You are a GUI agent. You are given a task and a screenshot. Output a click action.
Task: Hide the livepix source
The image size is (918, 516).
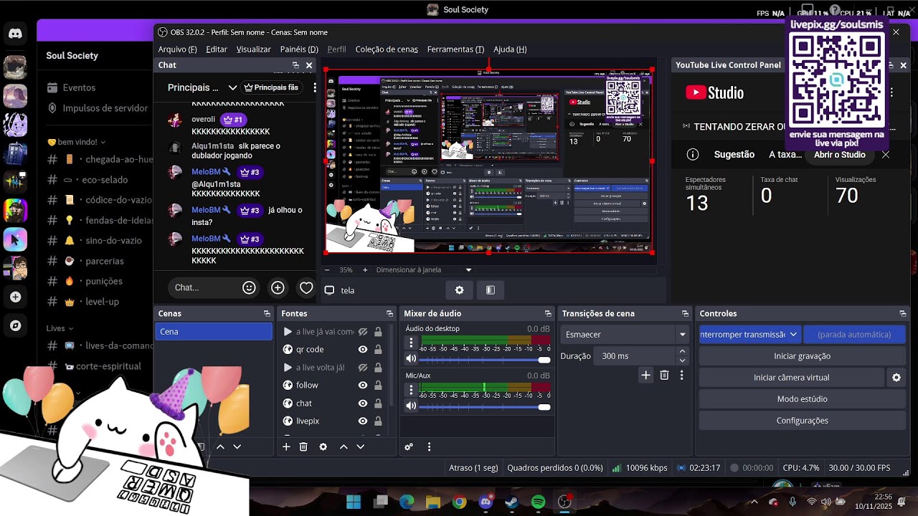click(x=363, y=421)
